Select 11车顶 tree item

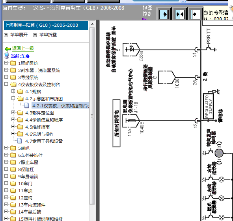[25, 191]
